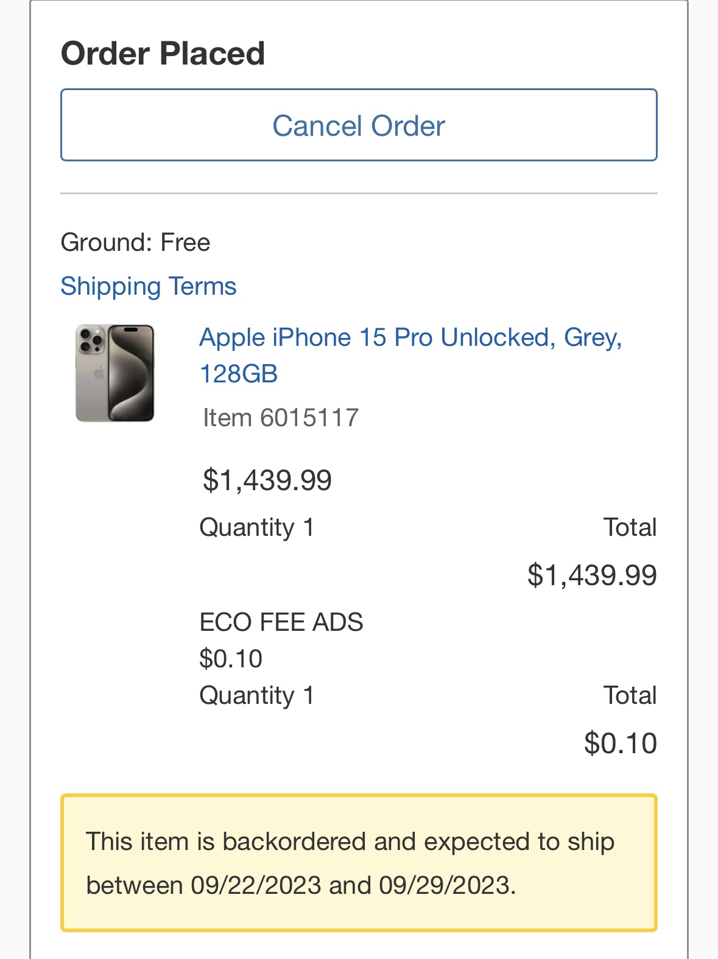The image size is (718, 959).
Task: Click Quantity 1 for the iPhone
Action: click(x=256, y=527)
